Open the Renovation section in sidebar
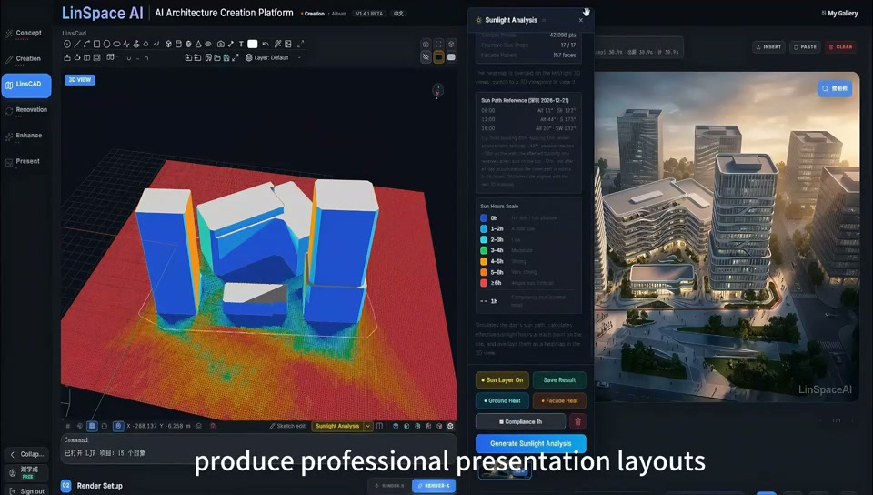 tap(26, 111)
